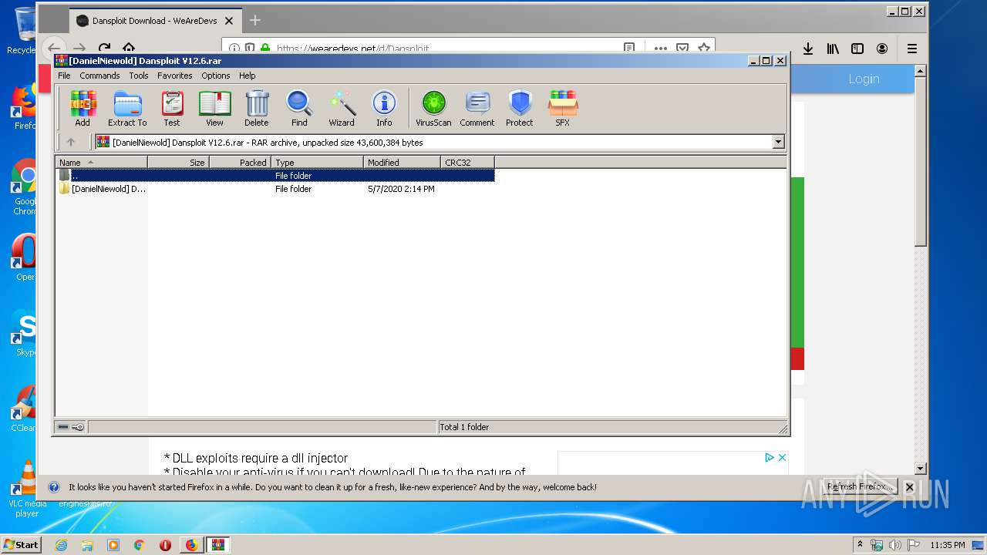Click Firefox page scrollbar up arrow
The image size is (987, 555).
(920, 71)
